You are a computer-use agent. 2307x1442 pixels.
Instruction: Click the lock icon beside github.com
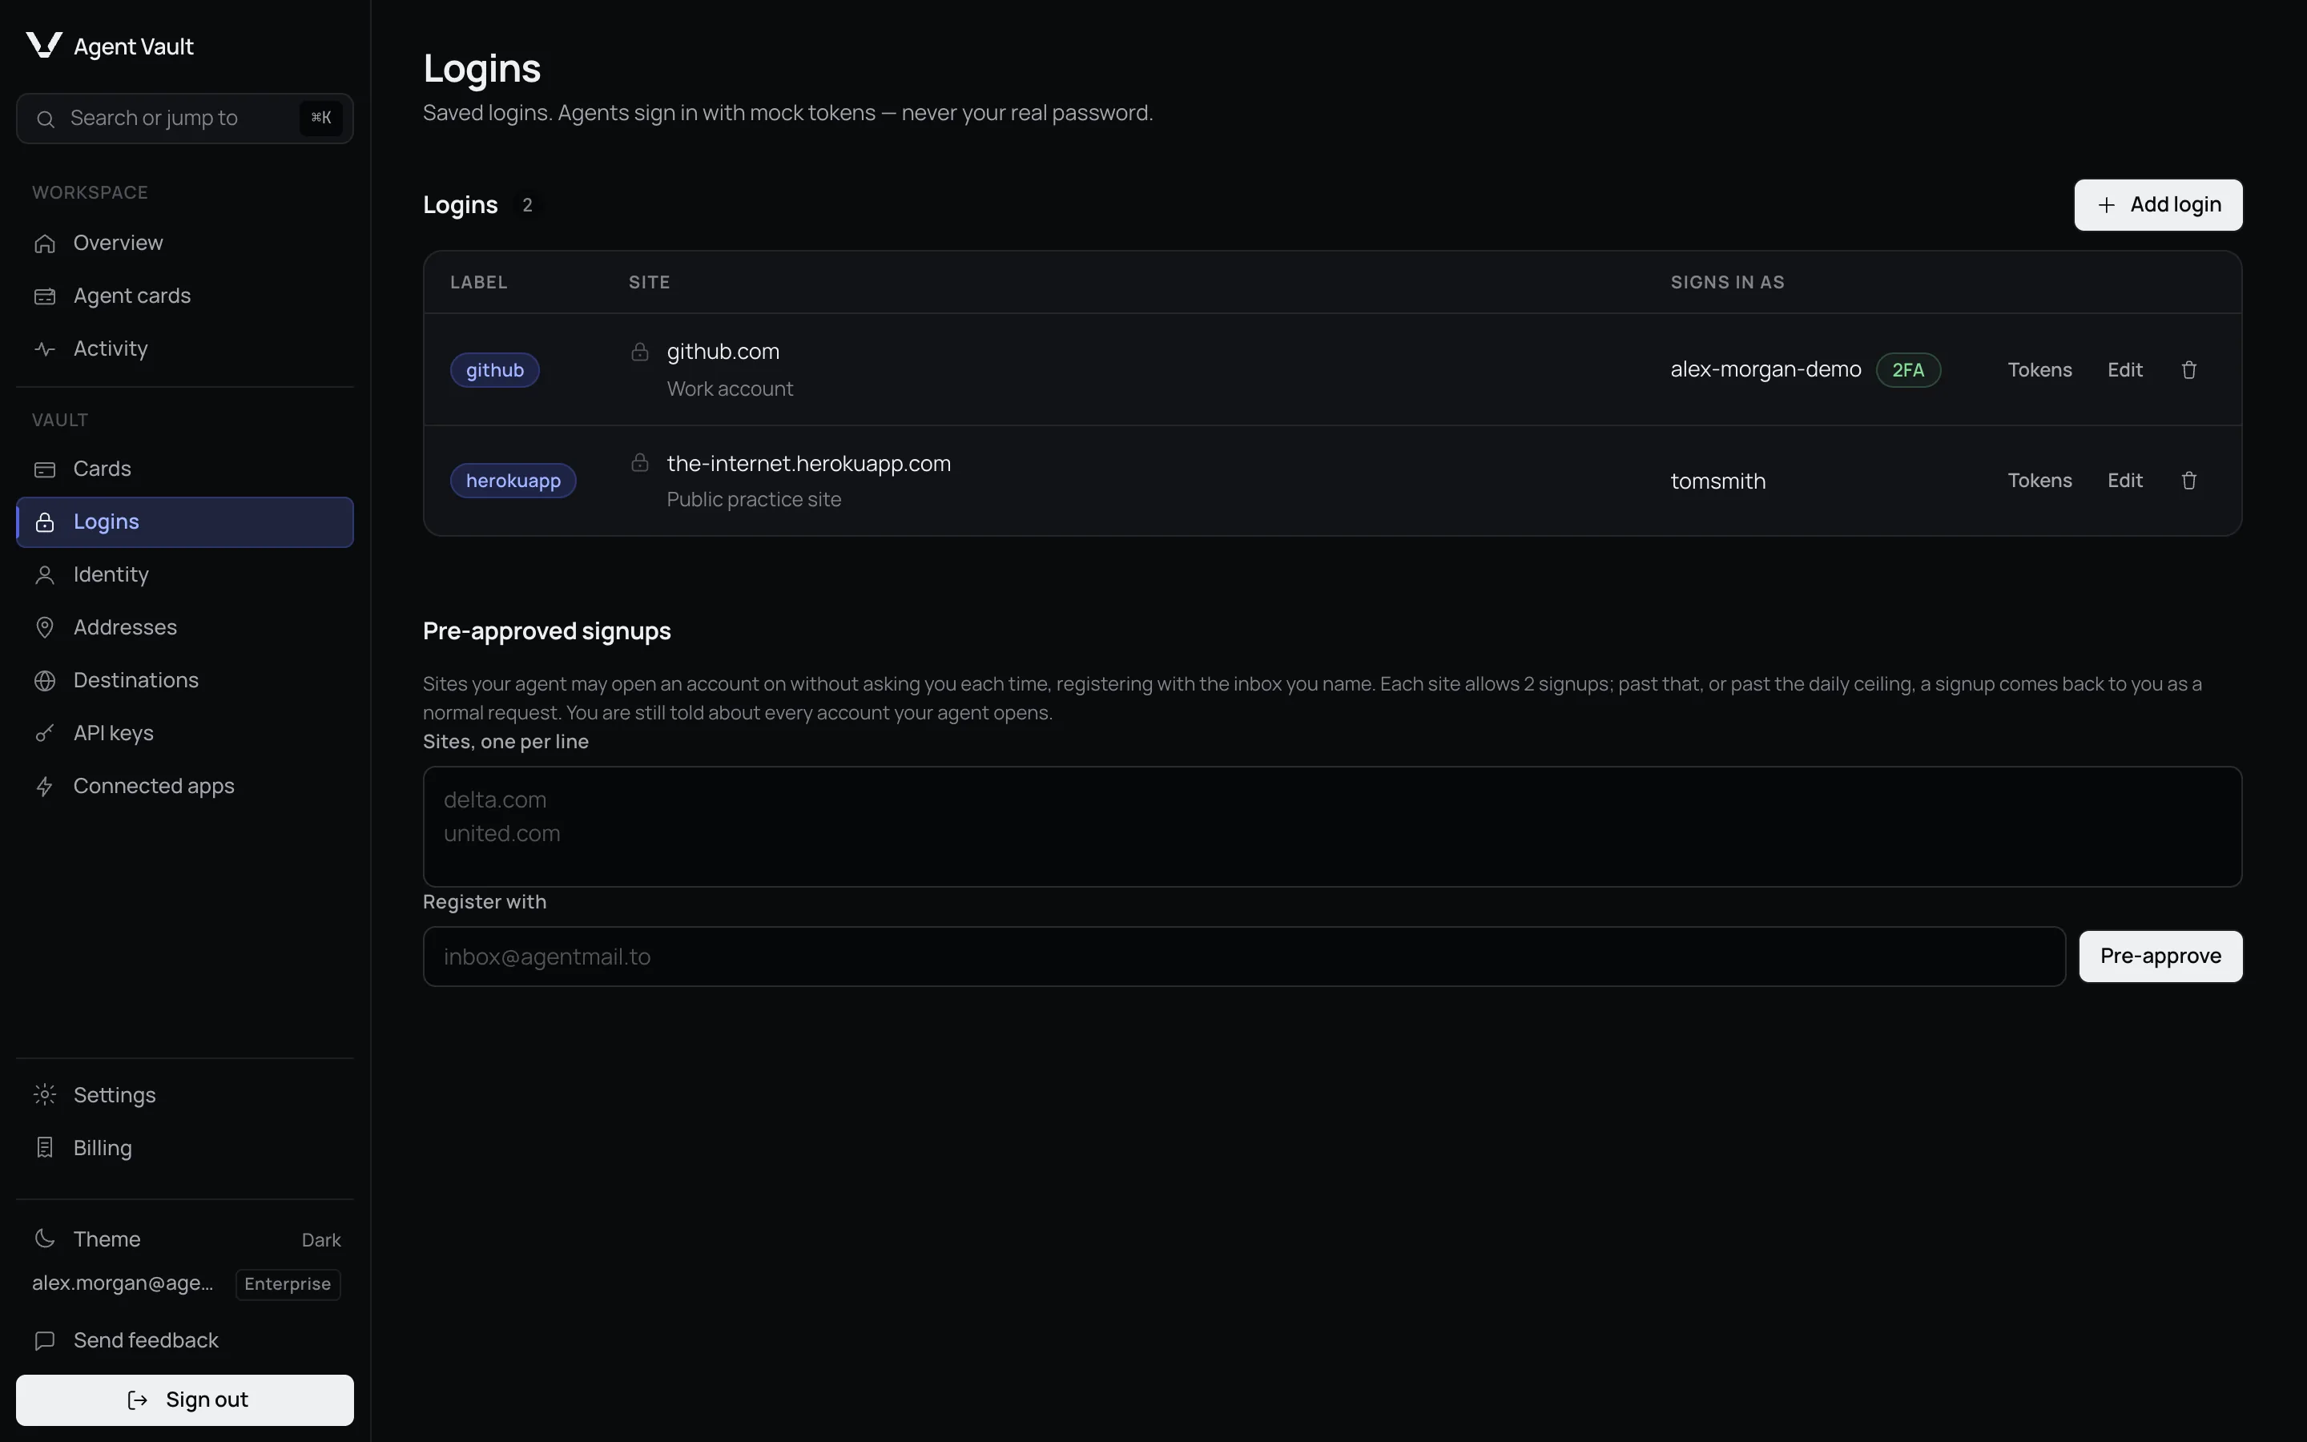click(640, 352)
